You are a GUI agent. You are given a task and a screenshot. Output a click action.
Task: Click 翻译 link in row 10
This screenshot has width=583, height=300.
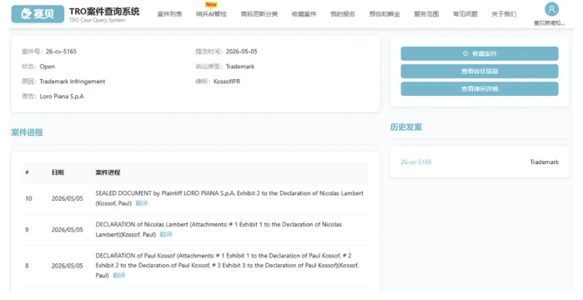coord(142,203)
